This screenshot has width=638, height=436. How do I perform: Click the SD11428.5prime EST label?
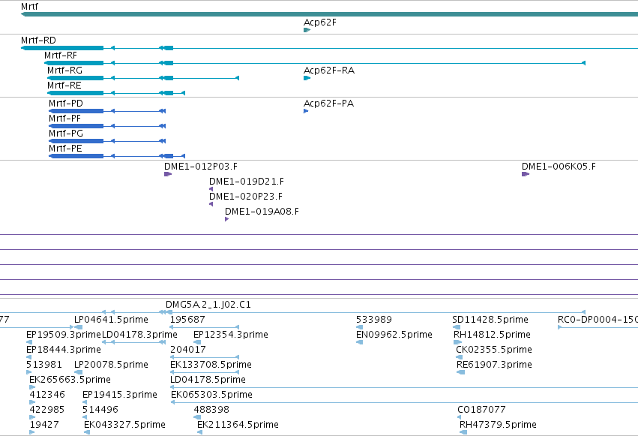[490, 320]
